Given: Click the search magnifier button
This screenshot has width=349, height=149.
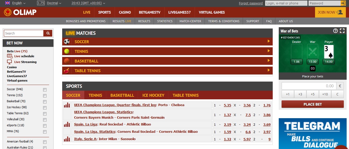Looking at the screenshot, I should click(x=48, y=33).
